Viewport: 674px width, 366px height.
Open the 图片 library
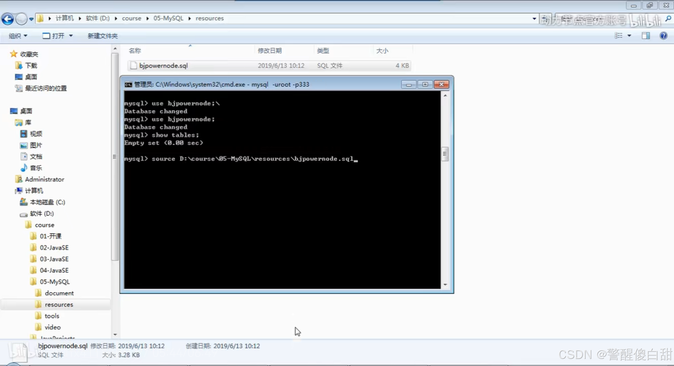pyautogui.click(x=36, y=145)
